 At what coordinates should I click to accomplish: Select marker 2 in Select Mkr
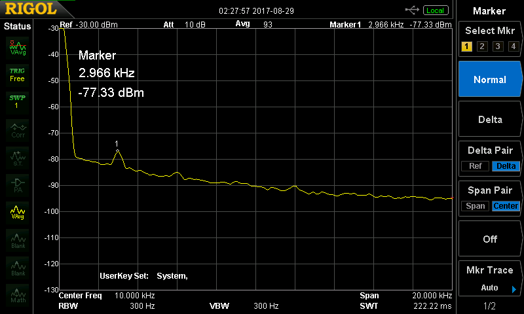[482, 46]
